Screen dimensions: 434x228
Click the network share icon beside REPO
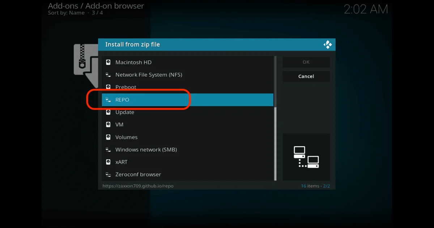point(108,100)
